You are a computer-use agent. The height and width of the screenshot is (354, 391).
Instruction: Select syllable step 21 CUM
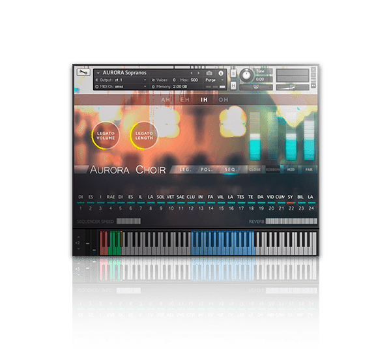click(280, 197)
